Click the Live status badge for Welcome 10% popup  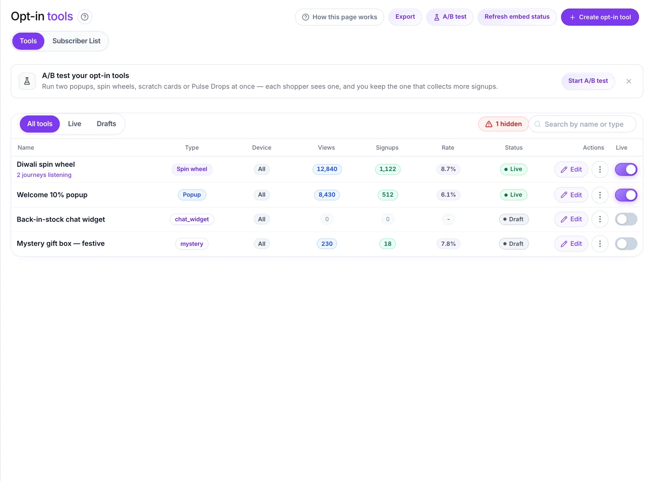[x=514, y=195]
